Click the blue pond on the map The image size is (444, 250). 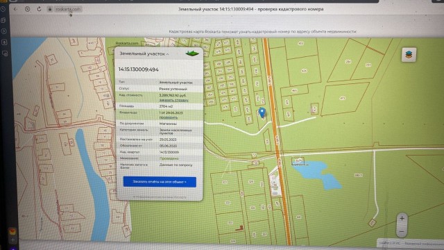(318, 174)
